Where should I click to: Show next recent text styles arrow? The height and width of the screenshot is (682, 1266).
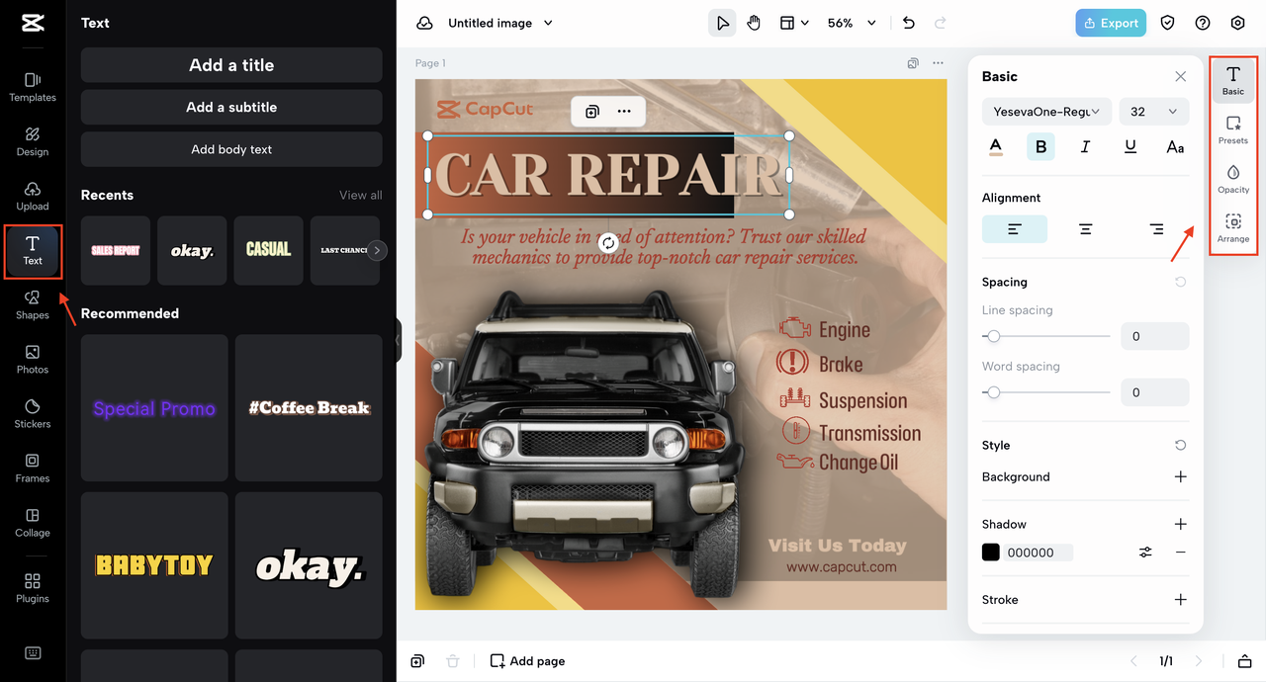click(376, 250)
